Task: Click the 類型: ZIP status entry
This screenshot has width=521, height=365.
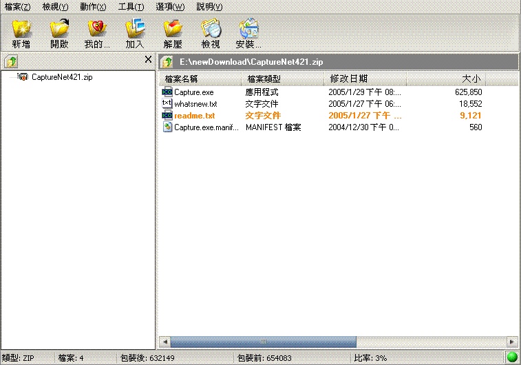Action: 18,358
